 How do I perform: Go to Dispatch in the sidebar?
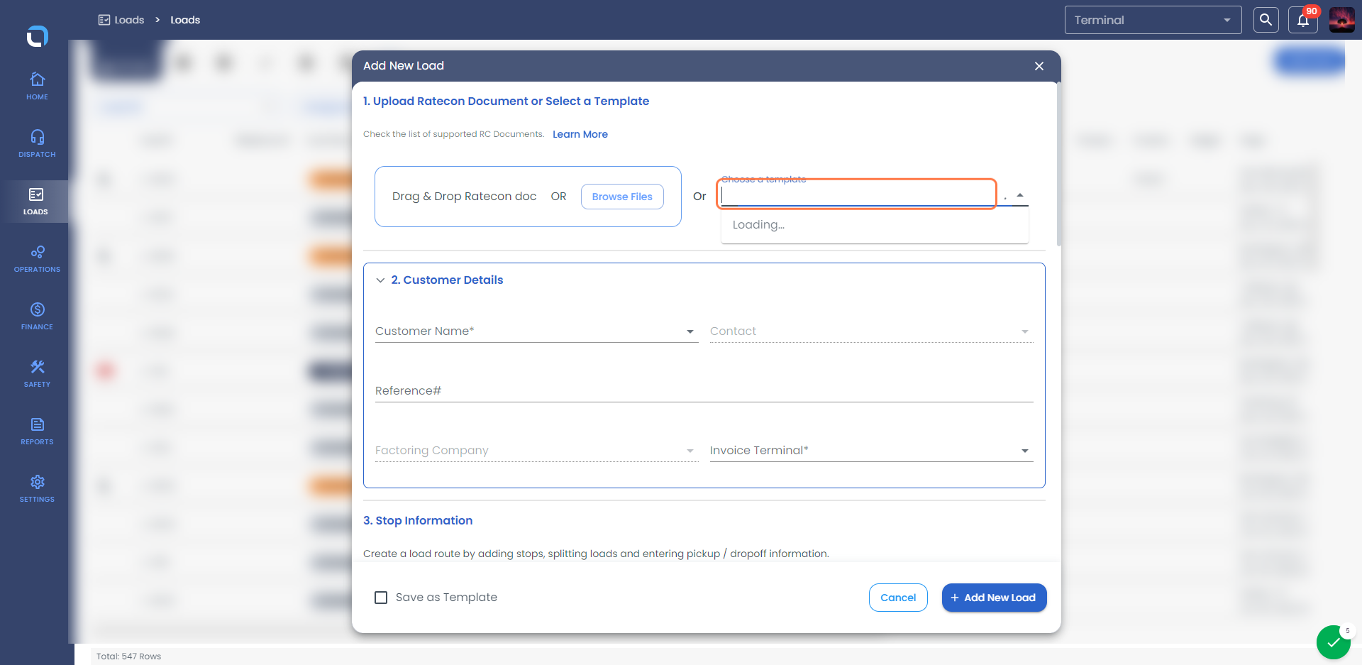point(37,143)
